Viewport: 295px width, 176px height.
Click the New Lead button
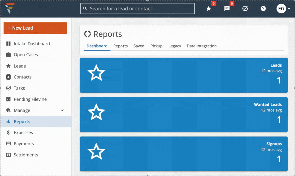(35, 28)
